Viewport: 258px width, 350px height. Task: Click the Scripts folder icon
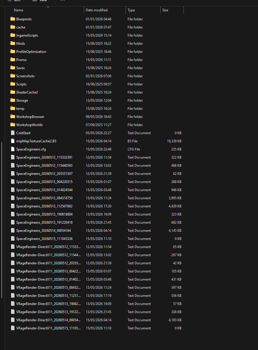coord(12,84)
